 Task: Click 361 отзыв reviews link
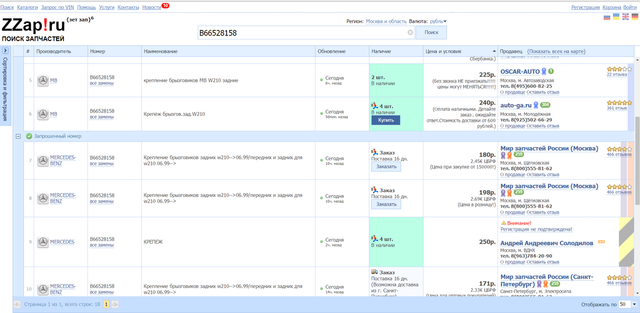(616, 108)
